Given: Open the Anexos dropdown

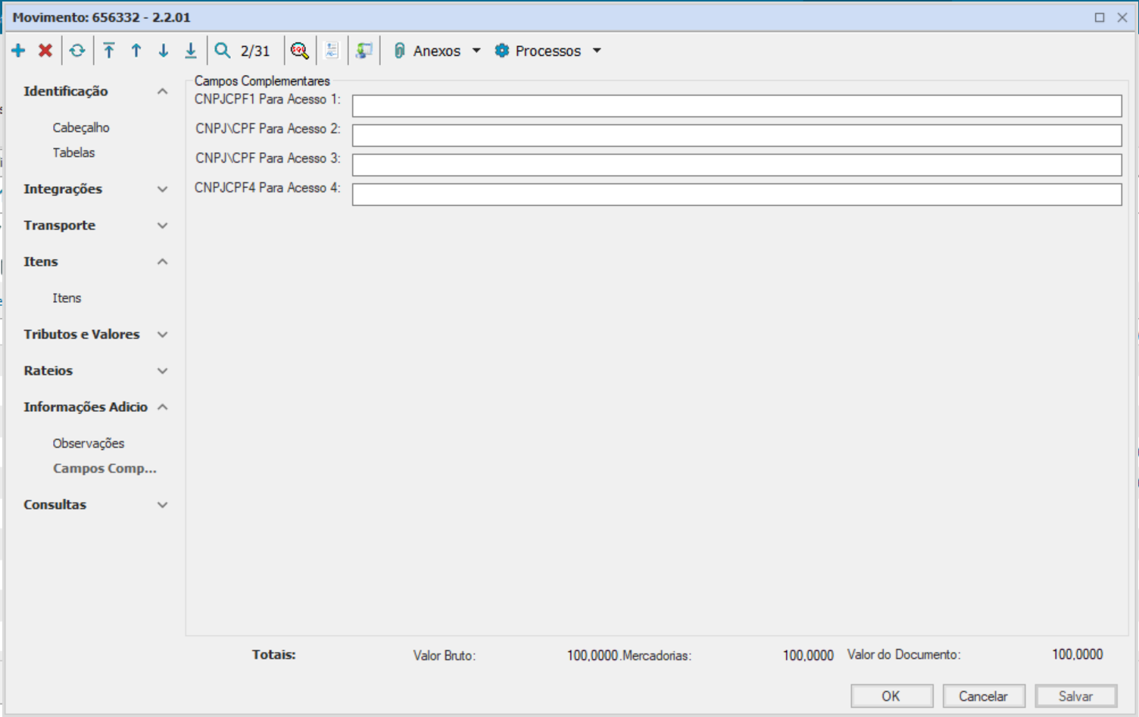Looking at the screenshot, I should pos(437,51).
